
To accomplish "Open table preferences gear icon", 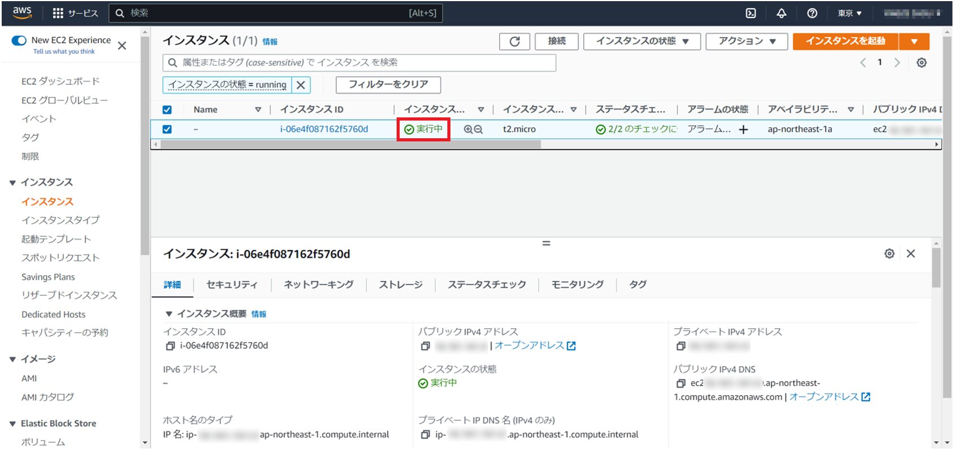I will [921, 63].
